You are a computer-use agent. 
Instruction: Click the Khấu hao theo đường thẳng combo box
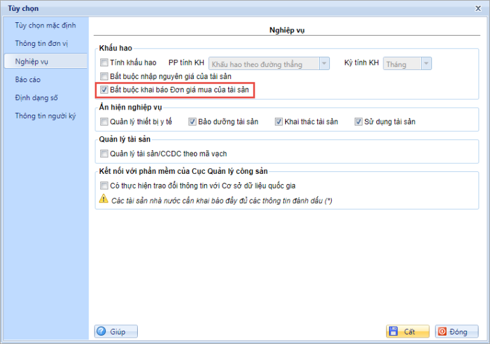point(264,64)
